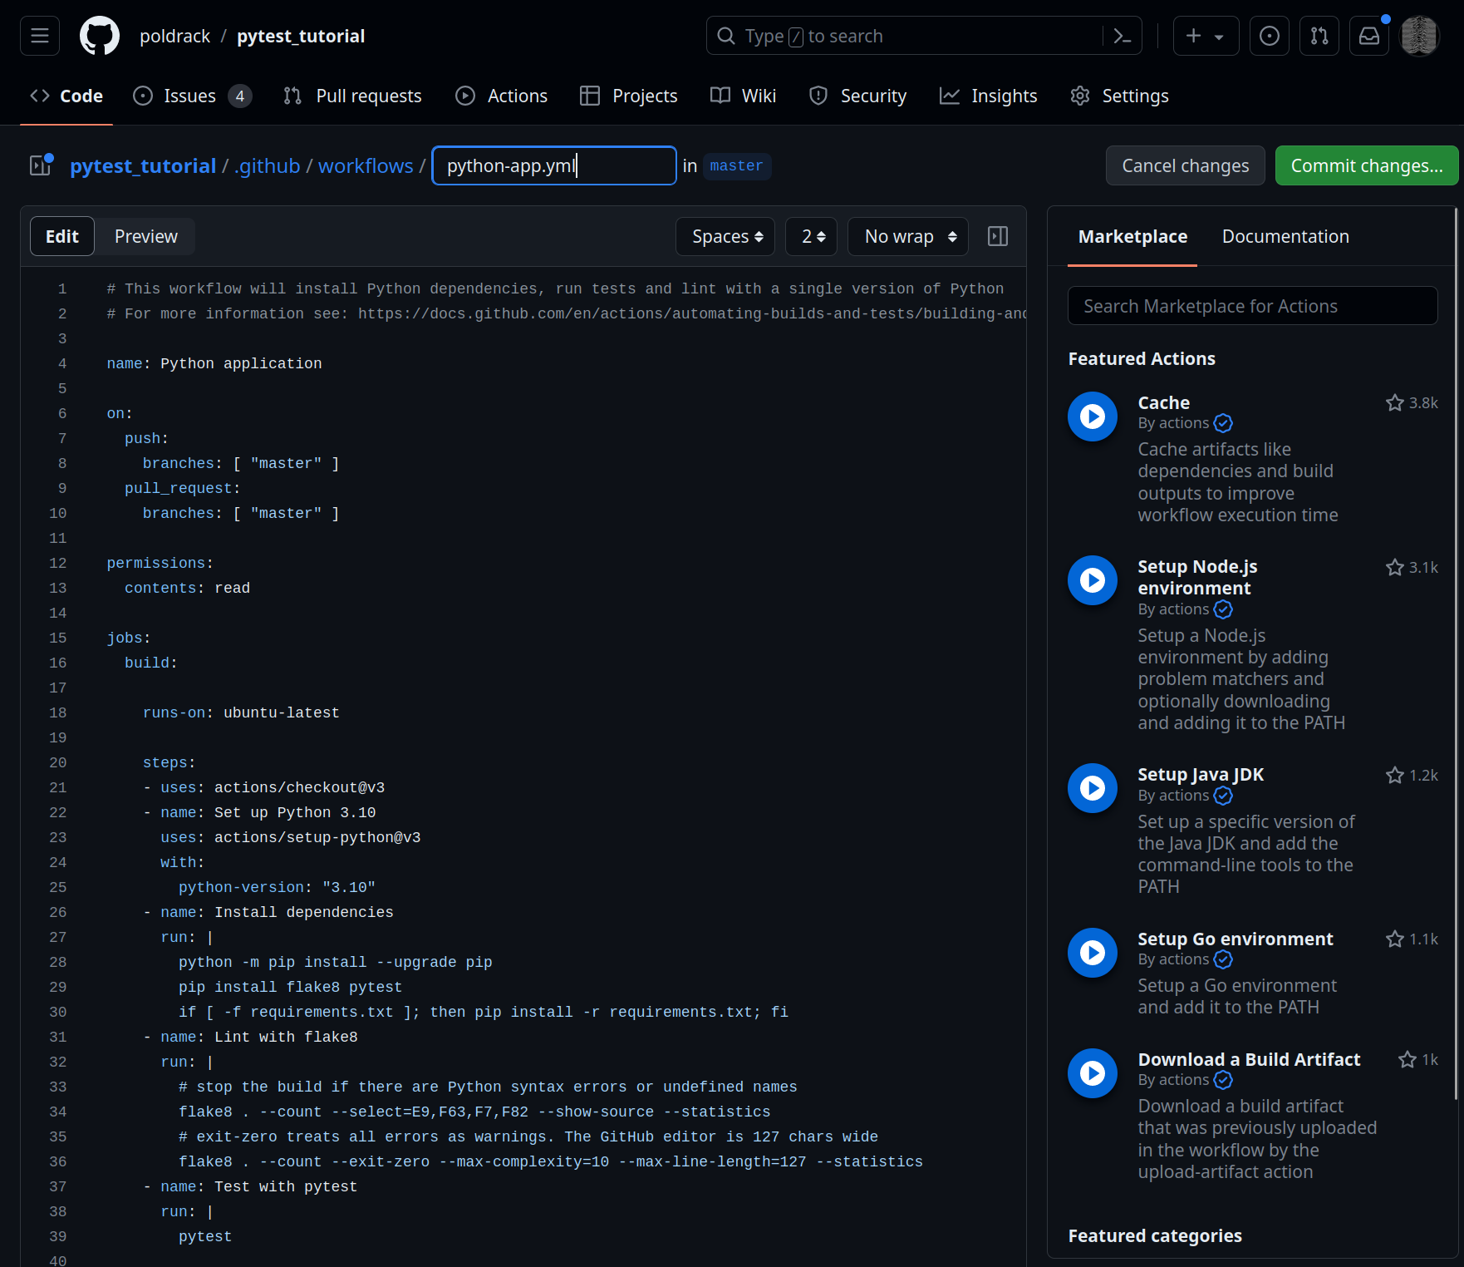1464x1267 pixels.
Task: Open the notifications inbox
Action: (1368, 36)
